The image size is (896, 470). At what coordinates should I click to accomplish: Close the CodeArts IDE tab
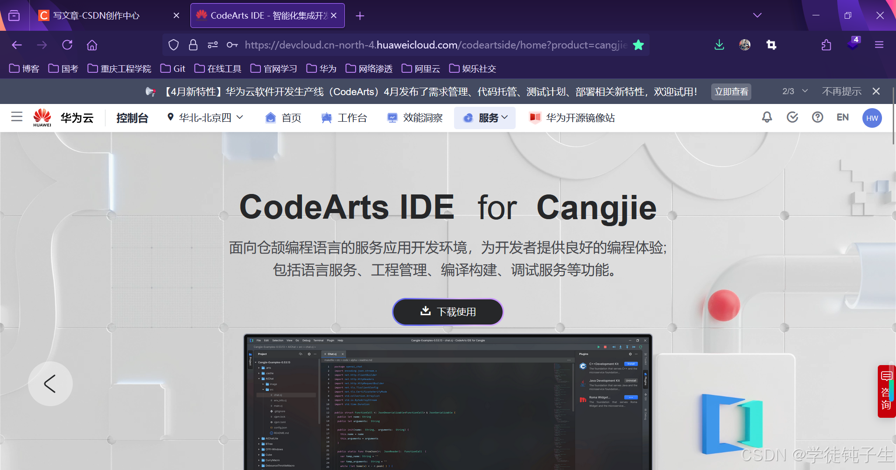[334, 15]
